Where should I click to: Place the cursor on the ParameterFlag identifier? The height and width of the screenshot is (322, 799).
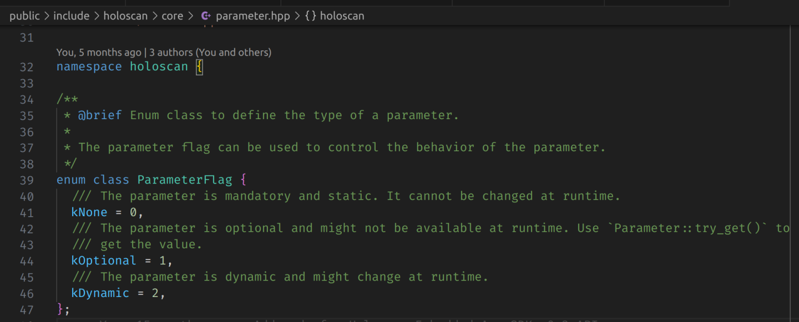tap(185, 180)
